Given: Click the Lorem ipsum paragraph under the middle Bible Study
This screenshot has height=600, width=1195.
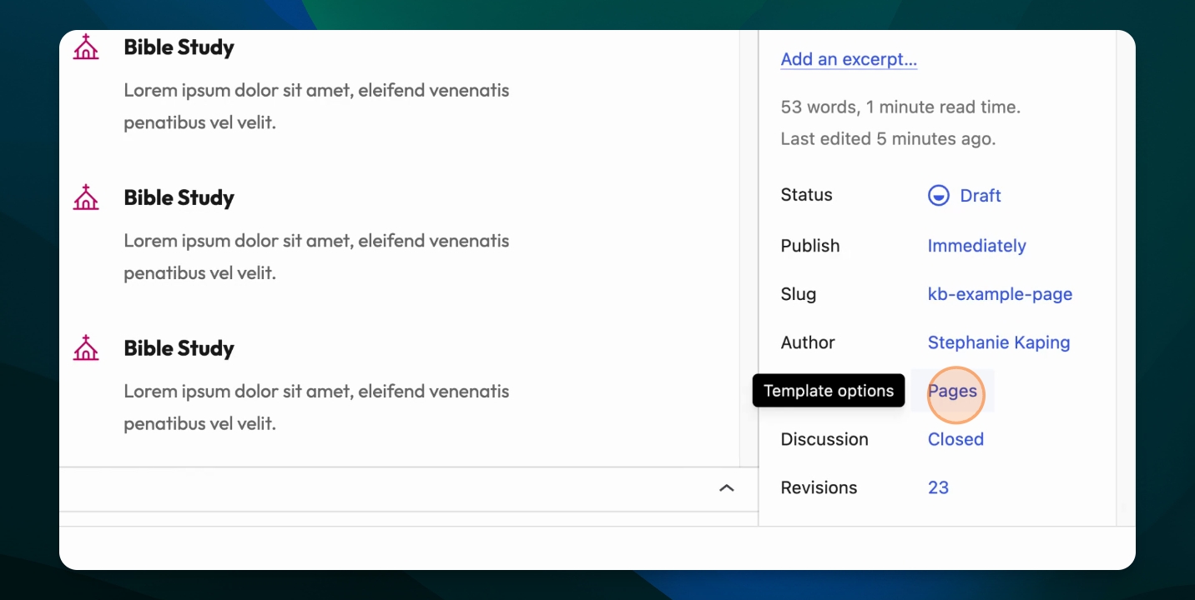Looking at the screenshot, I should coord(316,257).
